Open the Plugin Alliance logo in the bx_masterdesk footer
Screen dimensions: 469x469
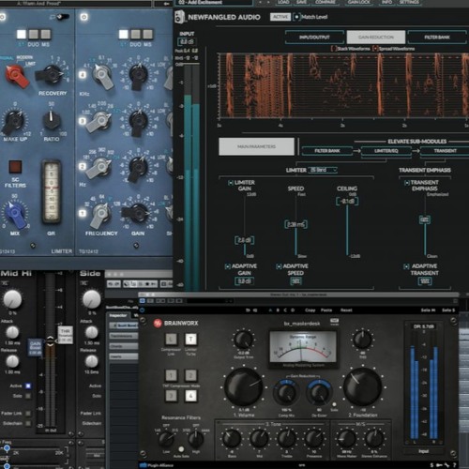point(157,465)
